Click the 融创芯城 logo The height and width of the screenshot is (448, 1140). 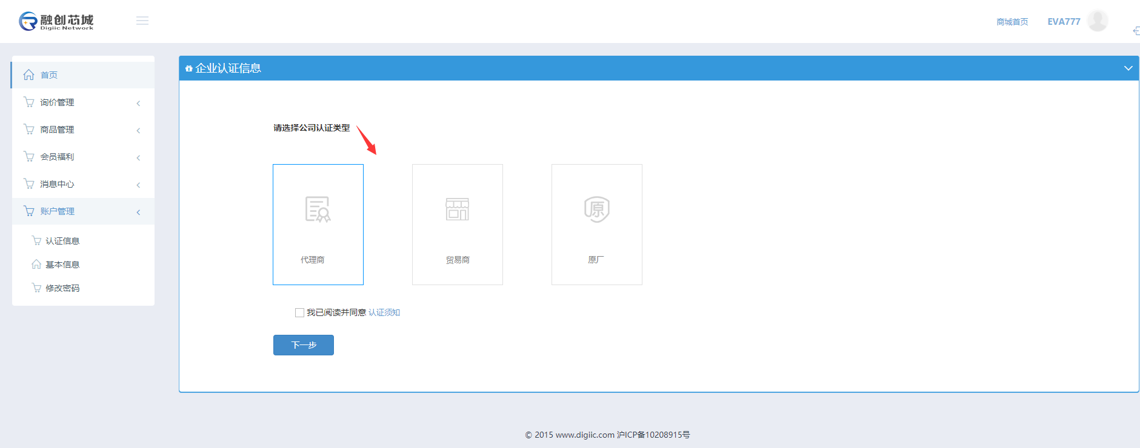(x=56, y=21)
